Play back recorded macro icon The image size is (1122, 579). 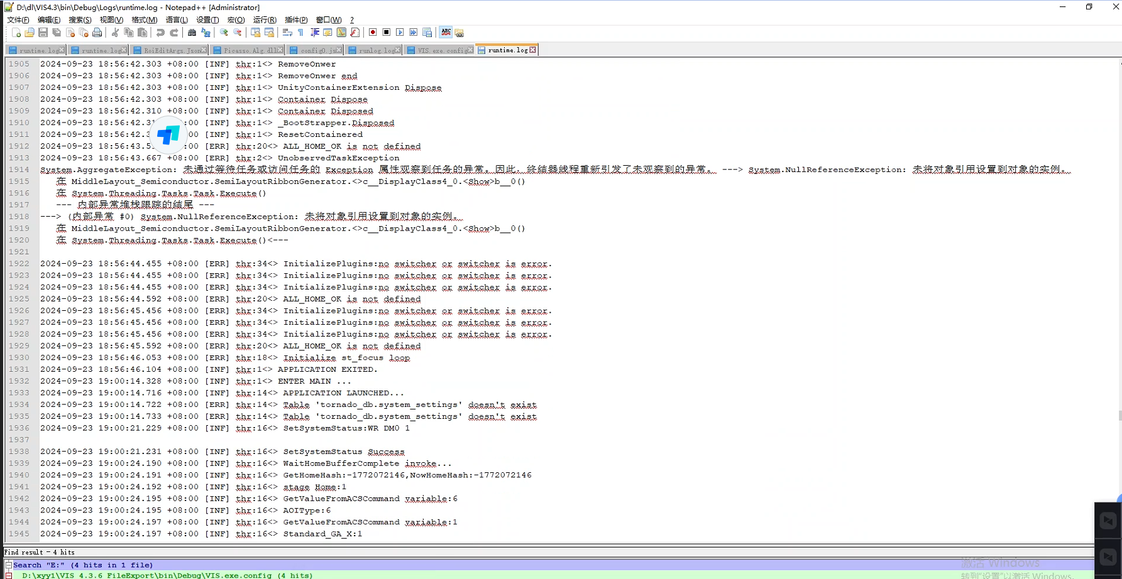pyautogui.click(x=400, y=33)
